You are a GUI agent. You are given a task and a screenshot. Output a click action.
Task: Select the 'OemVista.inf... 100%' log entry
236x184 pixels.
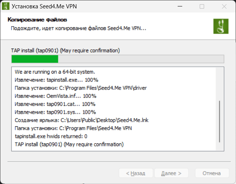coord(55,96)
